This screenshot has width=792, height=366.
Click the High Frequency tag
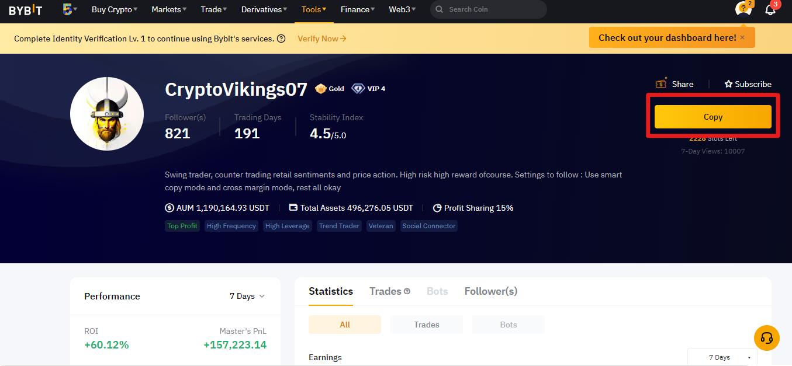point(231,226)
